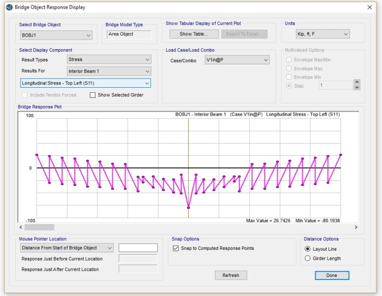Image resolution: width=382 pixels, height=296 pixels.
Task: Open the Result Types dropdown showing Stress
Action: click(109, 60)
